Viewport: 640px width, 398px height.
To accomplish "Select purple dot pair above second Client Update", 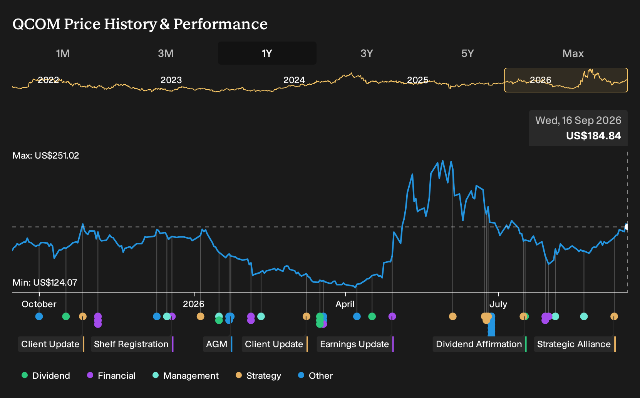I will [x=251, y=318].
